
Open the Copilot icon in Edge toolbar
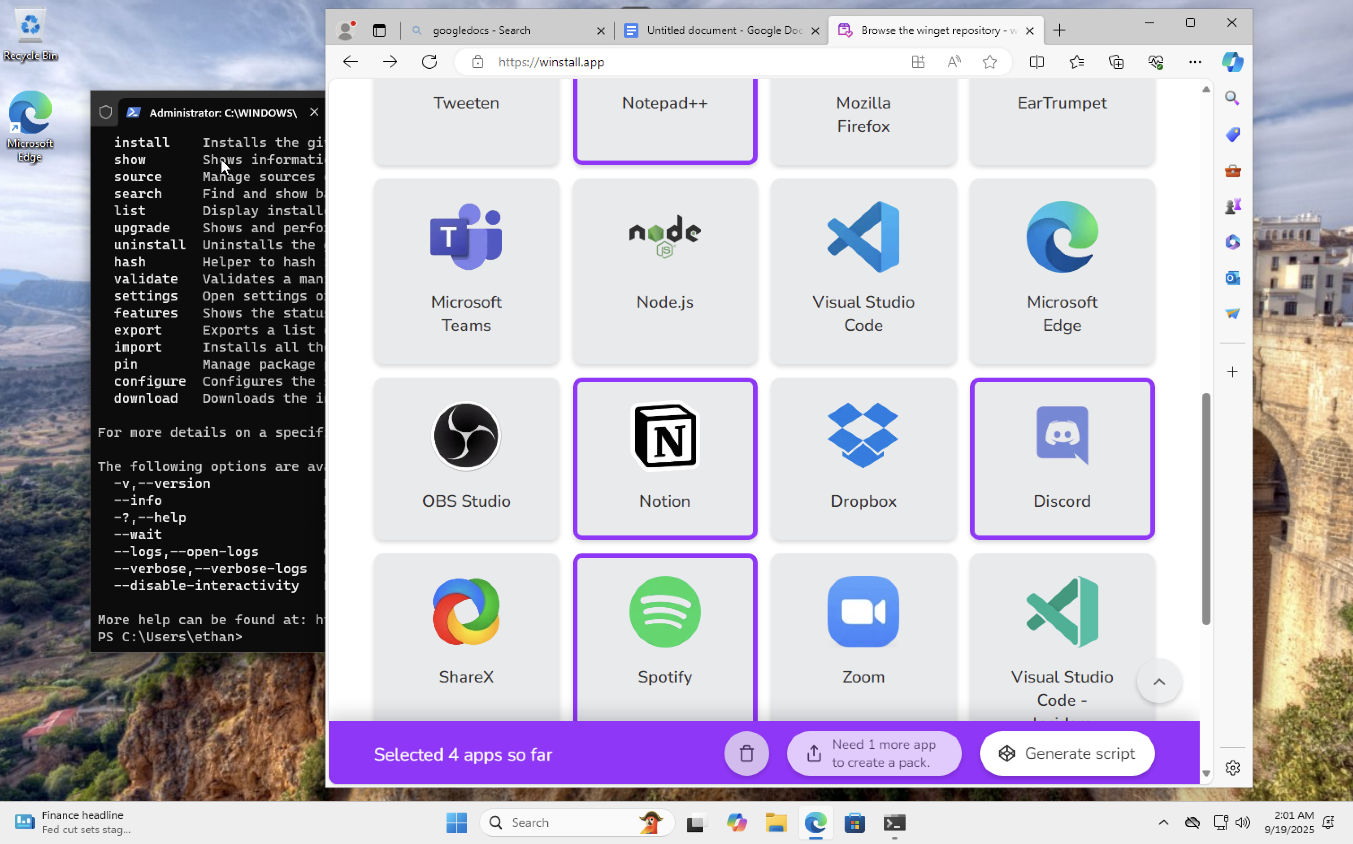tap(1232, 62)
